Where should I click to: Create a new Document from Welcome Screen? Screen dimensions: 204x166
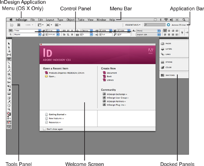pos(110,73)
